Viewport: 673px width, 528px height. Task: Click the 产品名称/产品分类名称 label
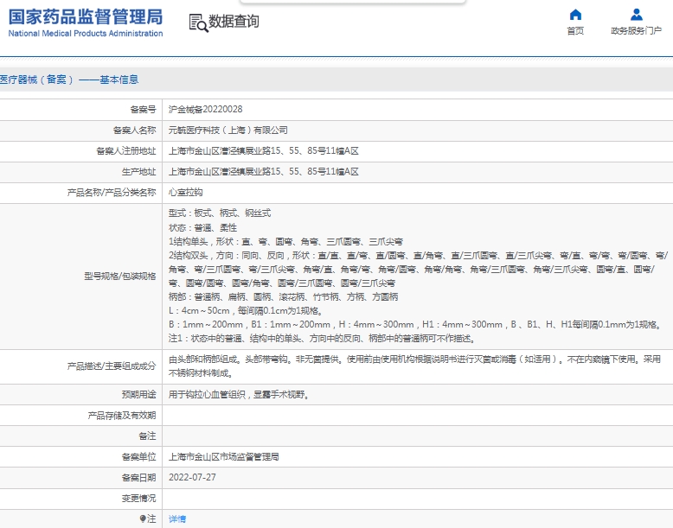pyautogui.click(x=112, y=192)
